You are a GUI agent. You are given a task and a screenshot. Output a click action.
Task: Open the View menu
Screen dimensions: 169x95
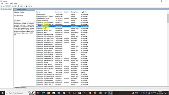tap(11, 3)
